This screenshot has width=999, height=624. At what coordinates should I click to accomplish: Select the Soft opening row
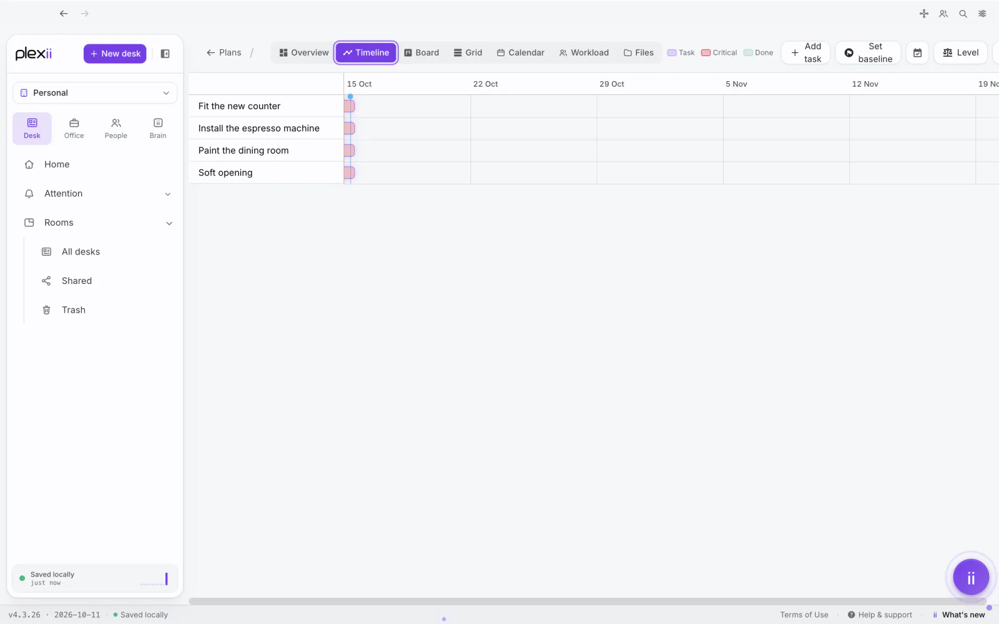pos(267,173)
